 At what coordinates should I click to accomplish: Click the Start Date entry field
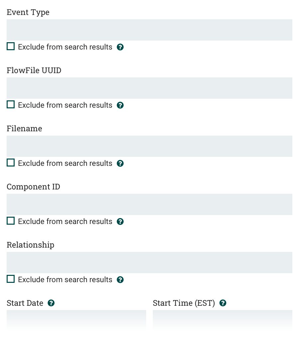(x=76, y=321)
